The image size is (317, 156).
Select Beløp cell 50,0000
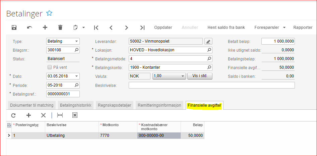(192, 136)
